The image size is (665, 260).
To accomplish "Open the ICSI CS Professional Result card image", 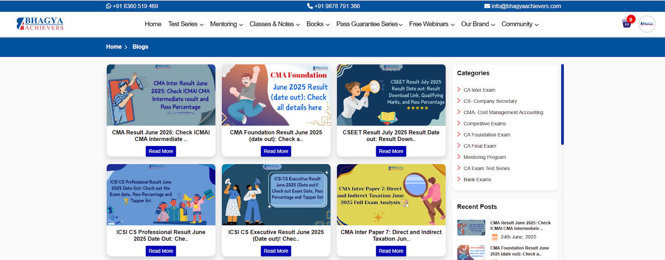I will coord(161,195).
